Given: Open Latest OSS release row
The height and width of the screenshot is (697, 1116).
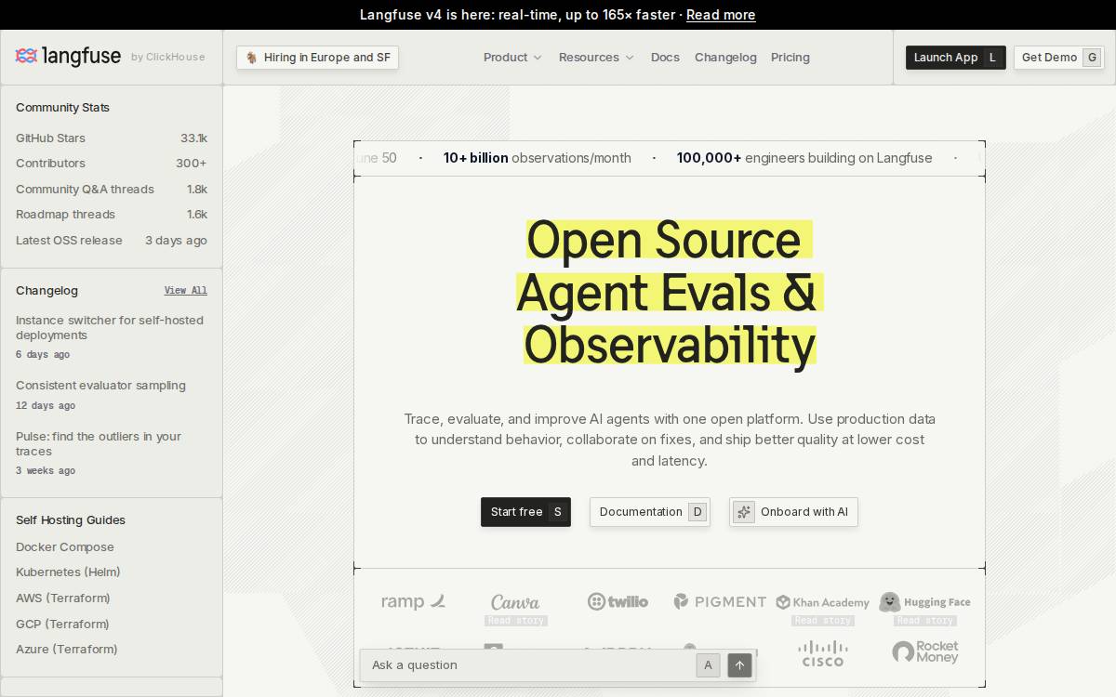Looking at the screenshot, I should pyautogui.click(x=112, y=241).
